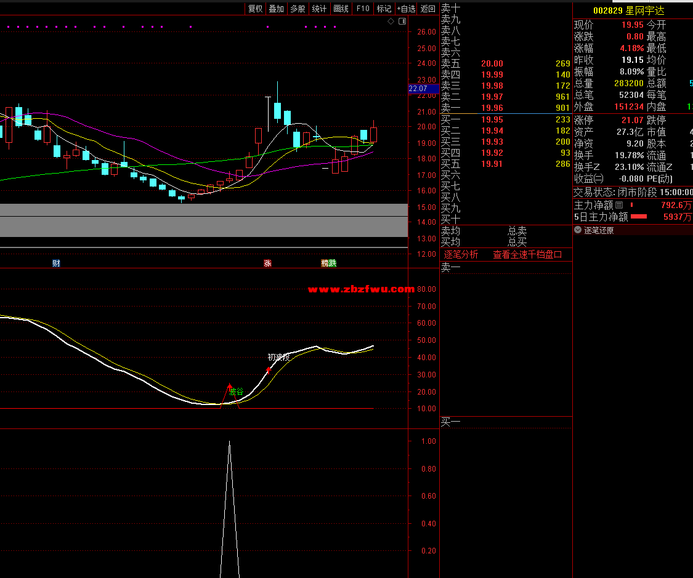693x578 pixels.
Task: Select the 多股 multi-stock view
Action: (x=298, y=9)
